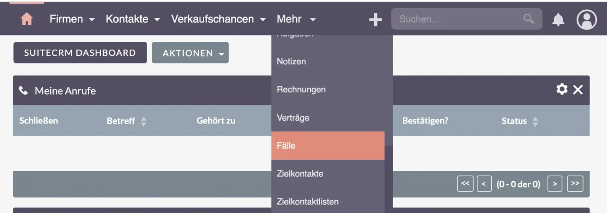The image size is (607, 213).
Task: Open Meine Anrufe dashlet settings gear
Action: [x=562, y=89]
